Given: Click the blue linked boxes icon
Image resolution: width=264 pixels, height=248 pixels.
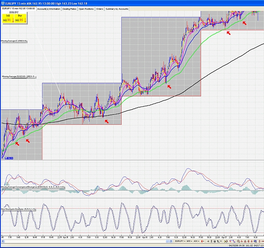Looking at the screenshot, I should click(x=234, y=241).
